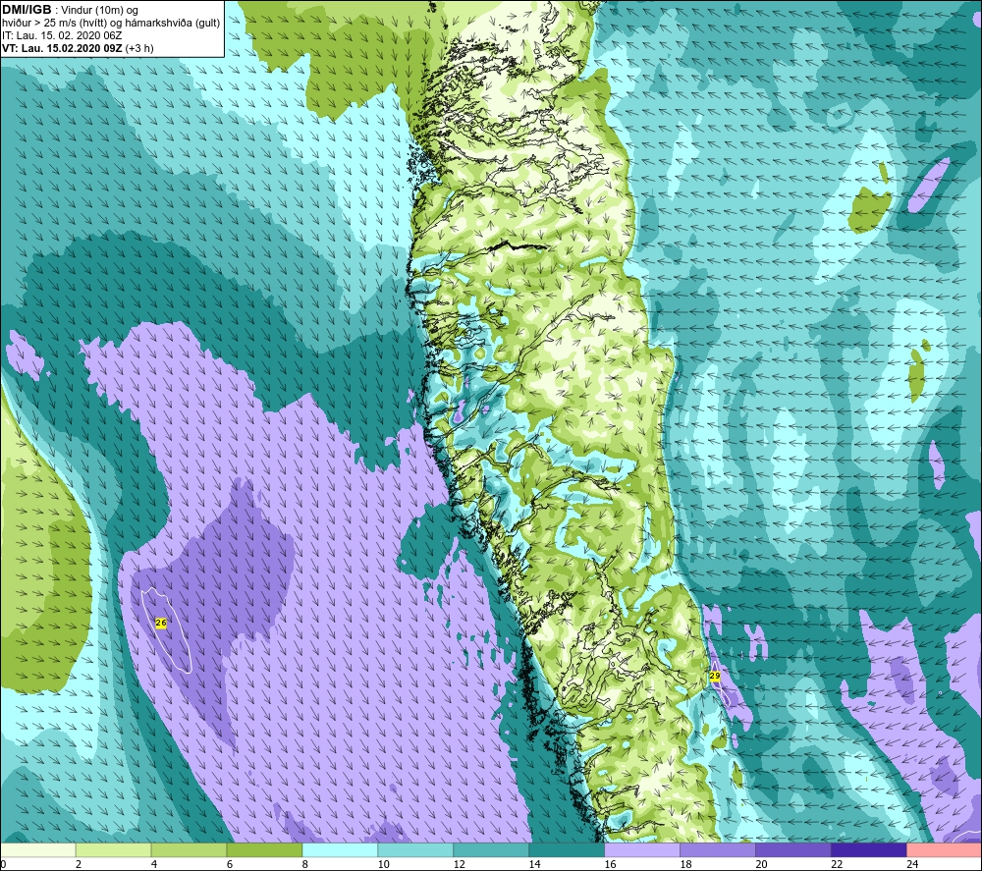This screenshot has width=982, height=871.
Task: Click the 'IT: Lau. 15. 02. 2020 06Z' line
Action: point(62,35)
